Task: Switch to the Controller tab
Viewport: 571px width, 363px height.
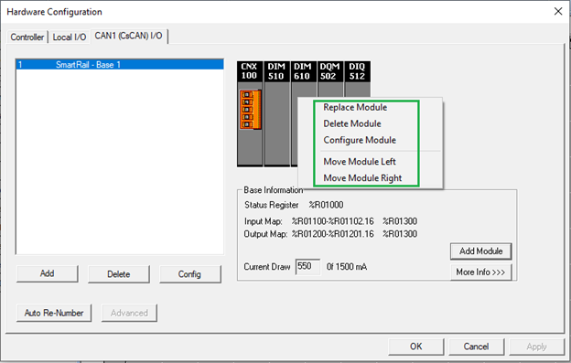Action: point(27,37)
